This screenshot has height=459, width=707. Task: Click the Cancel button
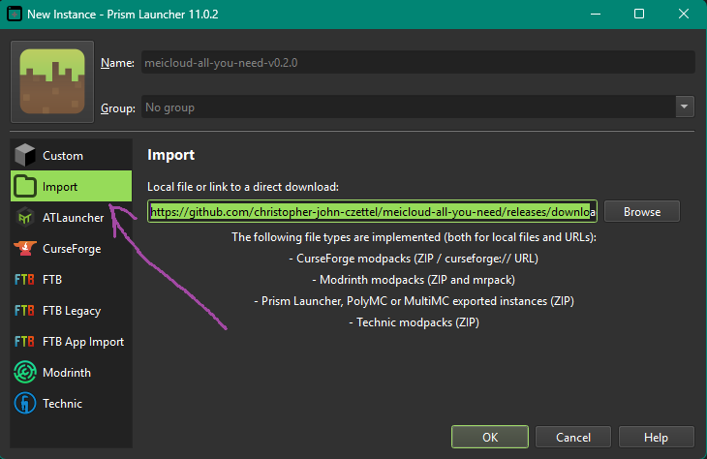pos(573,437)
